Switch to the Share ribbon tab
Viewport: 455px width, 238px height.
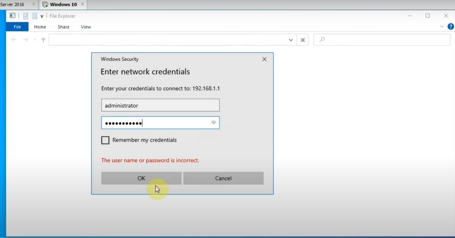63,27
